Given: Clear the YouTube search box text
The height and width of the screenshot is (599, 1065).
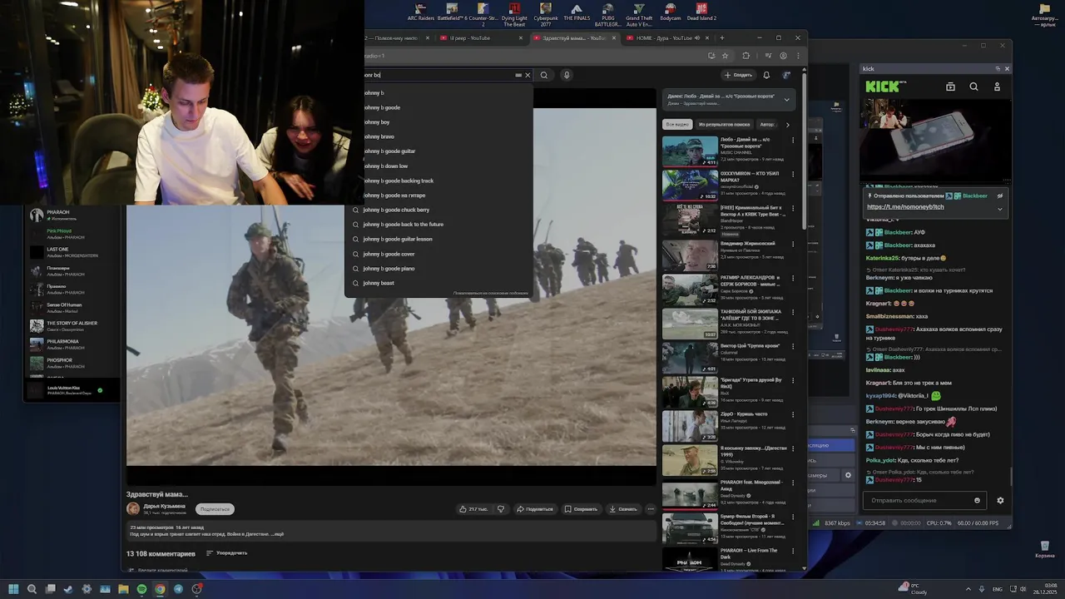Looking at the screenshot, I should [x=528, y=75].
